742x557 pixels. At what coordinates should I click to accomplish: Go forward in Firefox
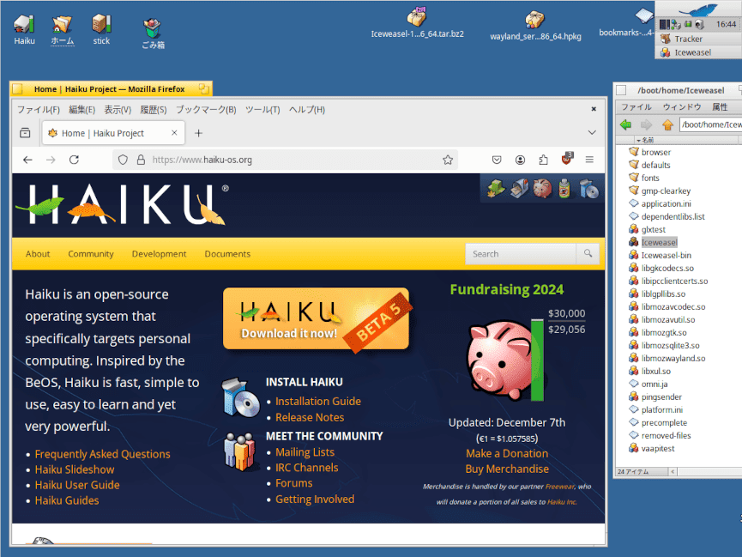51,160
